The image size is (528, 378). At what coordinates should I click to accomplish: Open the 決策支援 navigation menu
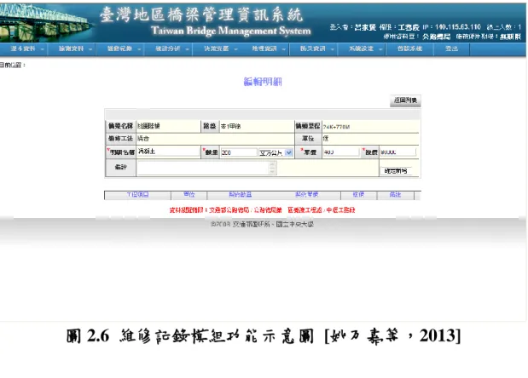point(218,49)
